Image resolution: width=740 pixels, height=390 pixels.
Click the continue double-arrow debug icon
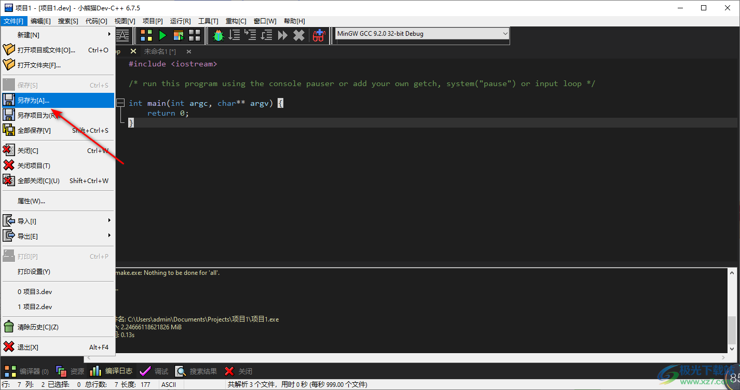(x=283, y=35)
